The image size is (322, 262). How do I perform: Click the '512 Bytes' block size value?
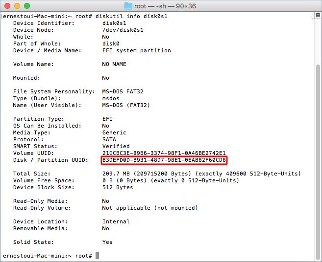(118, 187)
